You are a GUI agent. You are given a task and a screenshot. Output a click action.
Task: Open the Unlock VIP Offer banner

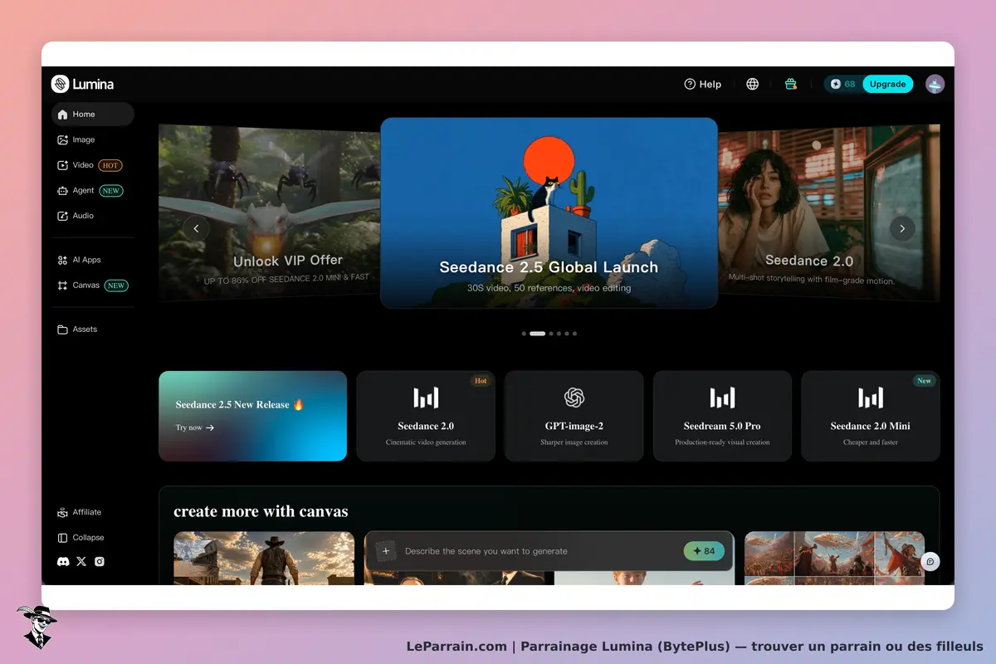click(270, 212)
